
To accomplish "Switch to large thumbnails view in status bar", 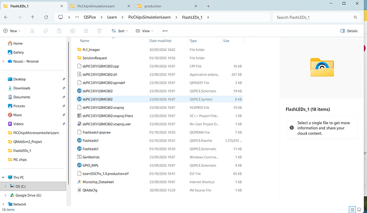I will 359,209.
